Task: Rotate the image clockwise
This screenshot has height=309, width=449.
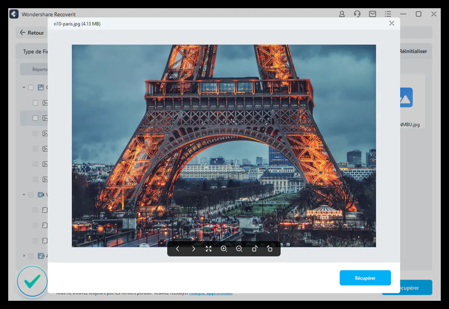Action: pyautogui.click(x=269, y=249)
